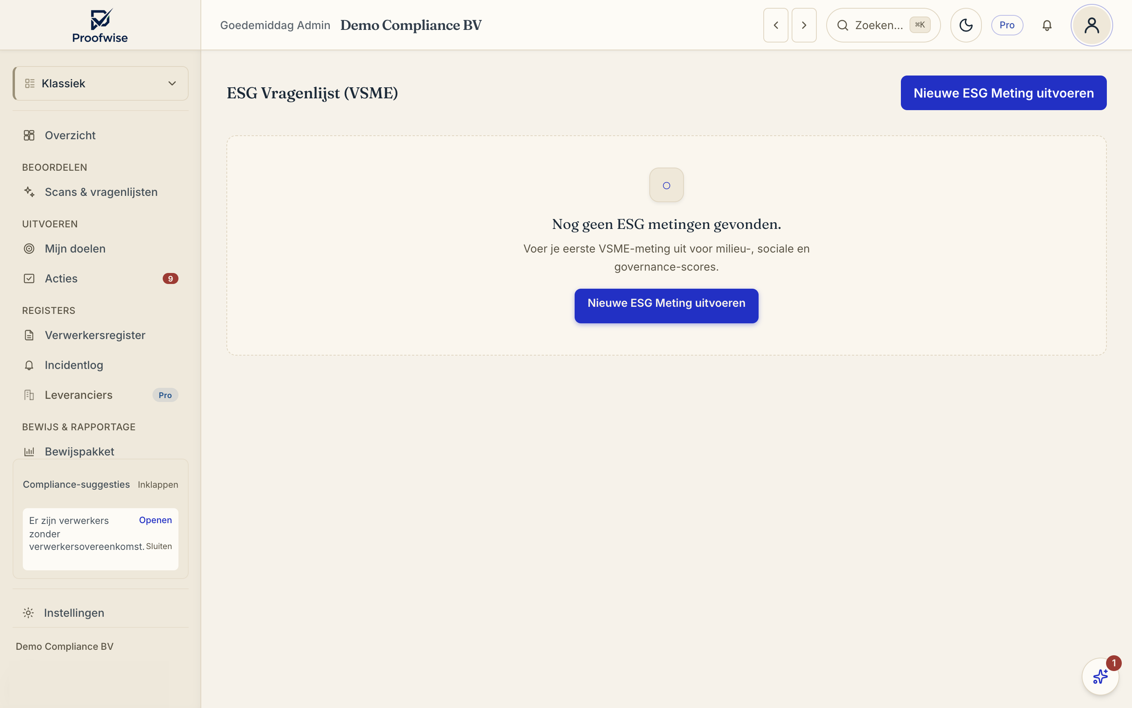Image resolution: width=1132 pixels, height=708 pixels.
Task: Click the ESG Vragenlijst (VSME) heading
Action: tap(312, 93)
